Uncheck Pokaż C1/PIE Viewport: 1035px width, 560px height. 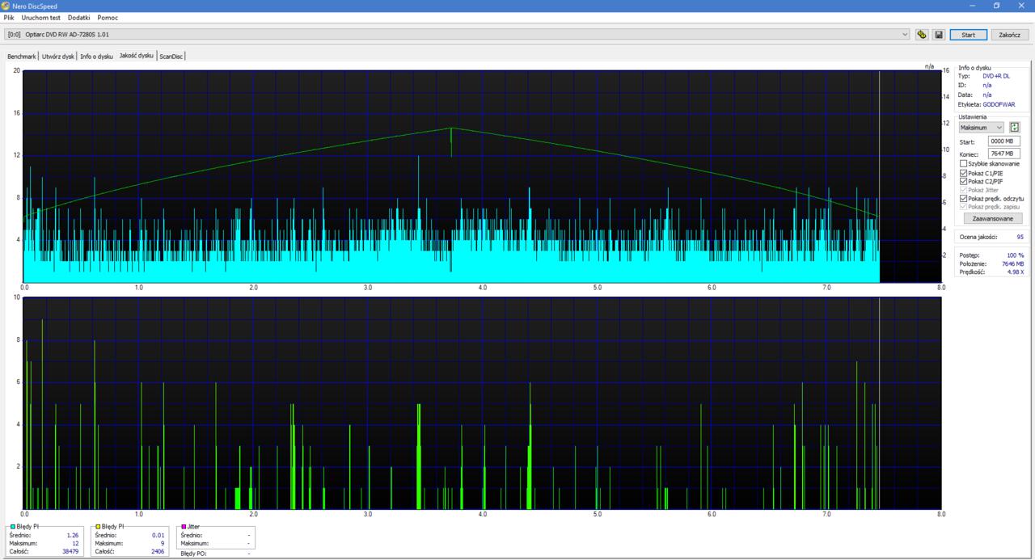pos(963,173)
